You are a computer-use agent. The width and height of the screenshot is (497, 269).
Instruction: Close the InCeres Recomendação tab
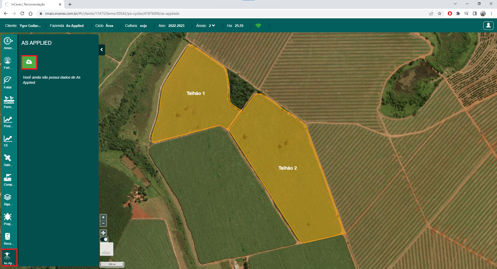(x=60, y=4)
